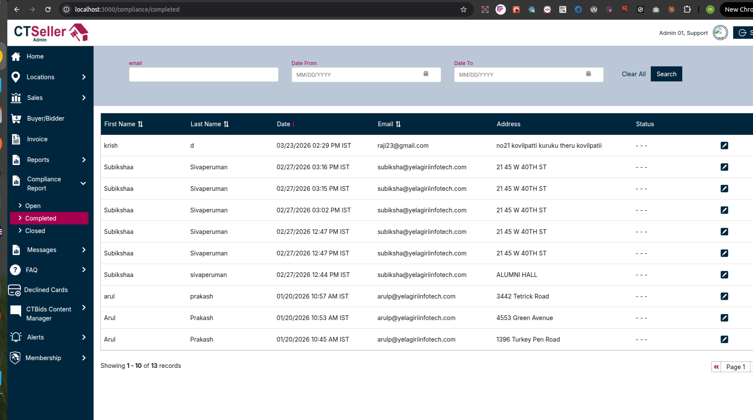Sort table by First Name
This screenshot has width=753, height=420.
click(x=140, y=124)
